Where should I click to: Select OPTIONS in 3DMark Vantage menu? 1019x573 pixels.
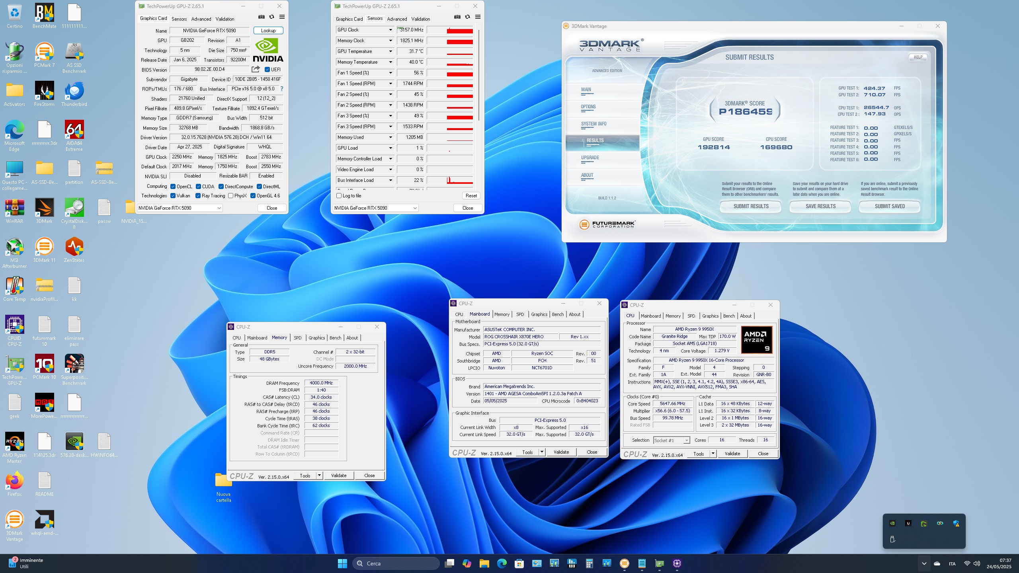(588, 107)
